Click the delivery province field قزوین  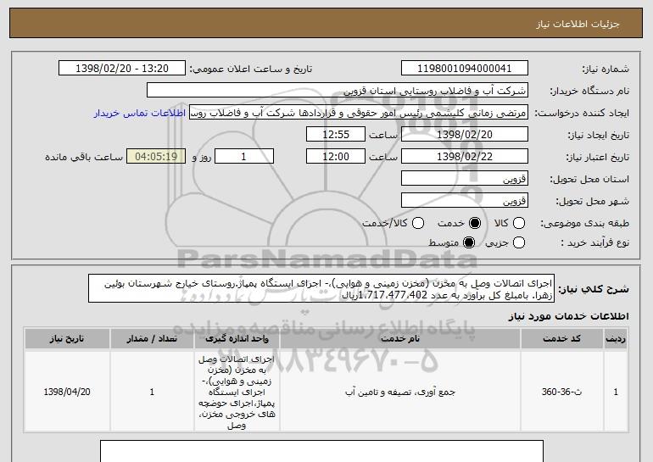465,179
